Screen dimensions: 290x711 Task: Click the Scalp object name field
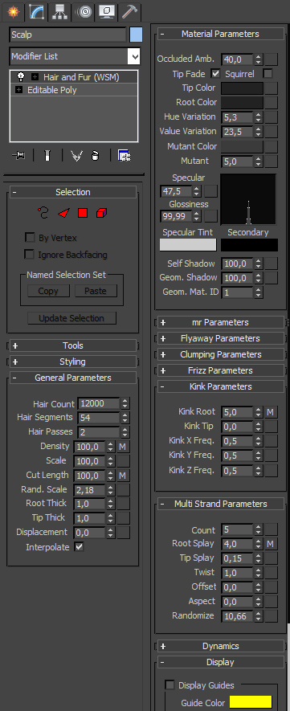click(x=67, y=35)
